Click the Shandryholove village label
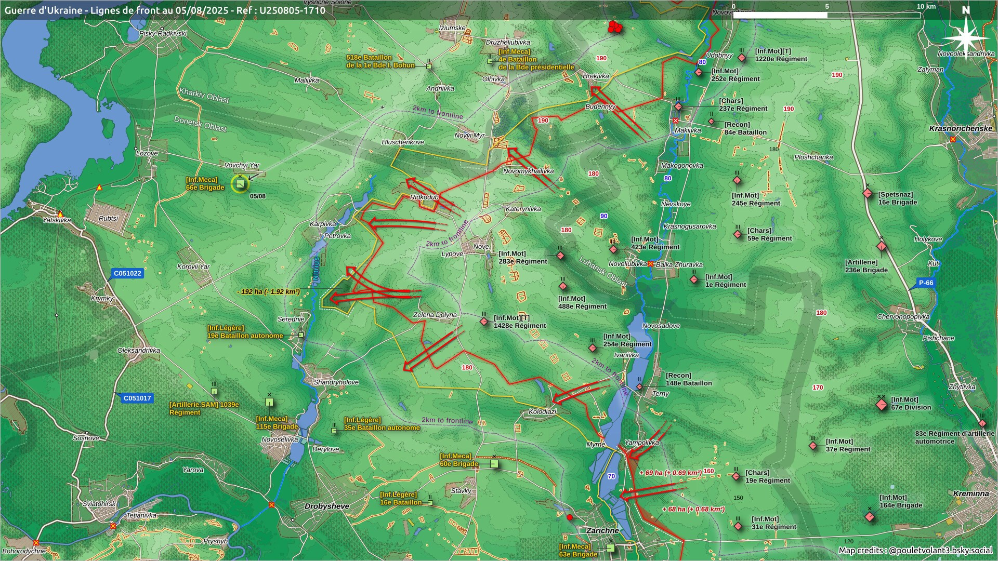Viewport: 998px width, 561px height. 336,382
